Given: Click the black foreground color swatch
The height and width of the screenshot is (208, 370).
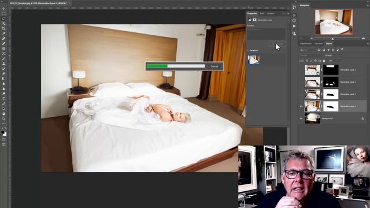Looking at the screenshot, I should click(2, 132).
